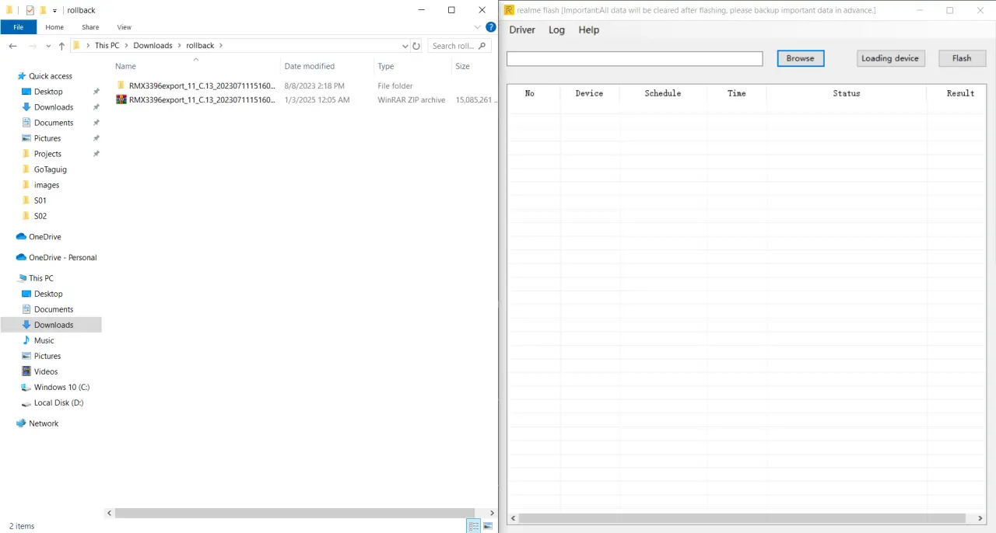Screen dimensions: 996x533
Task: Open images folder in sidebar
Action: click(x=47, y=185)
